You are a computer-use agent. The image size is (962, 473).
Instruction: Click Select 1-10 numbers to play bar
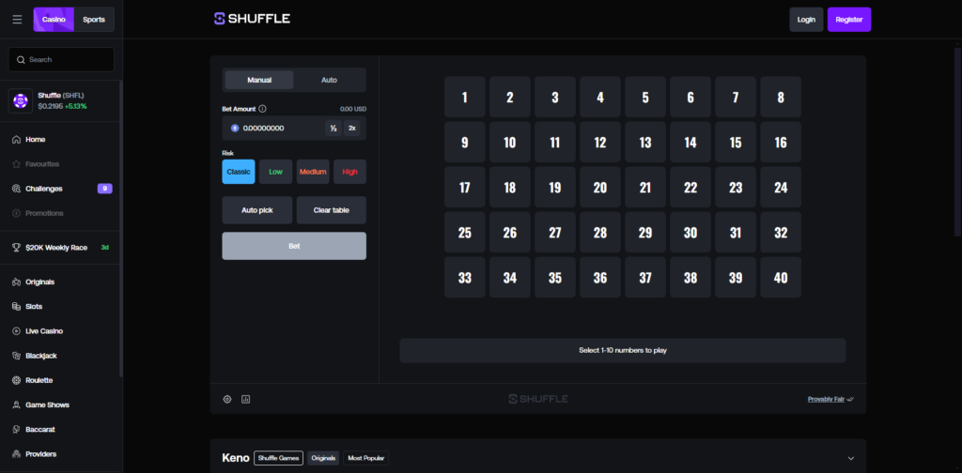[623, 350]
